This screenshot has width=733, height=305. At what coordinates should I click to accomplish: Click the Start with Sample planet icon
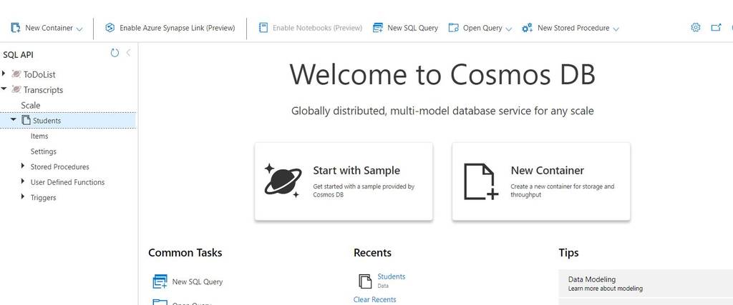click(x=283, y=181)
